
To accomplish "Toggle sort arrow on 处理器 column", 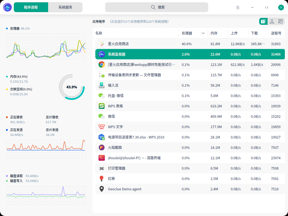I will click(203, 33).
